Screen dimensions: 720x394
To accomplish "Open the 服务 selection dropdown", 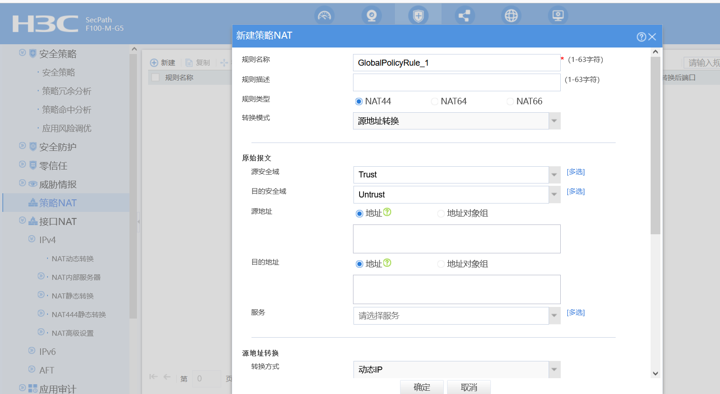I will [x=554, y=316].
